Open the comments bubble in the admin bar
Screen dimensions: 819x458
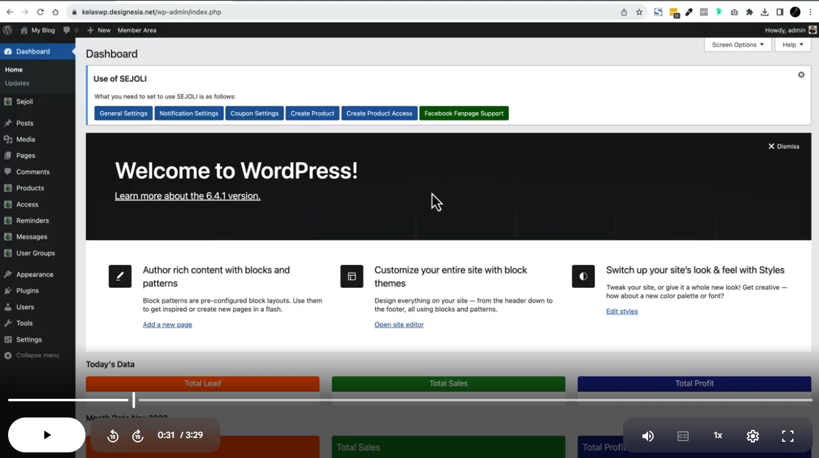pyautogui.click(x=70, y=30)
